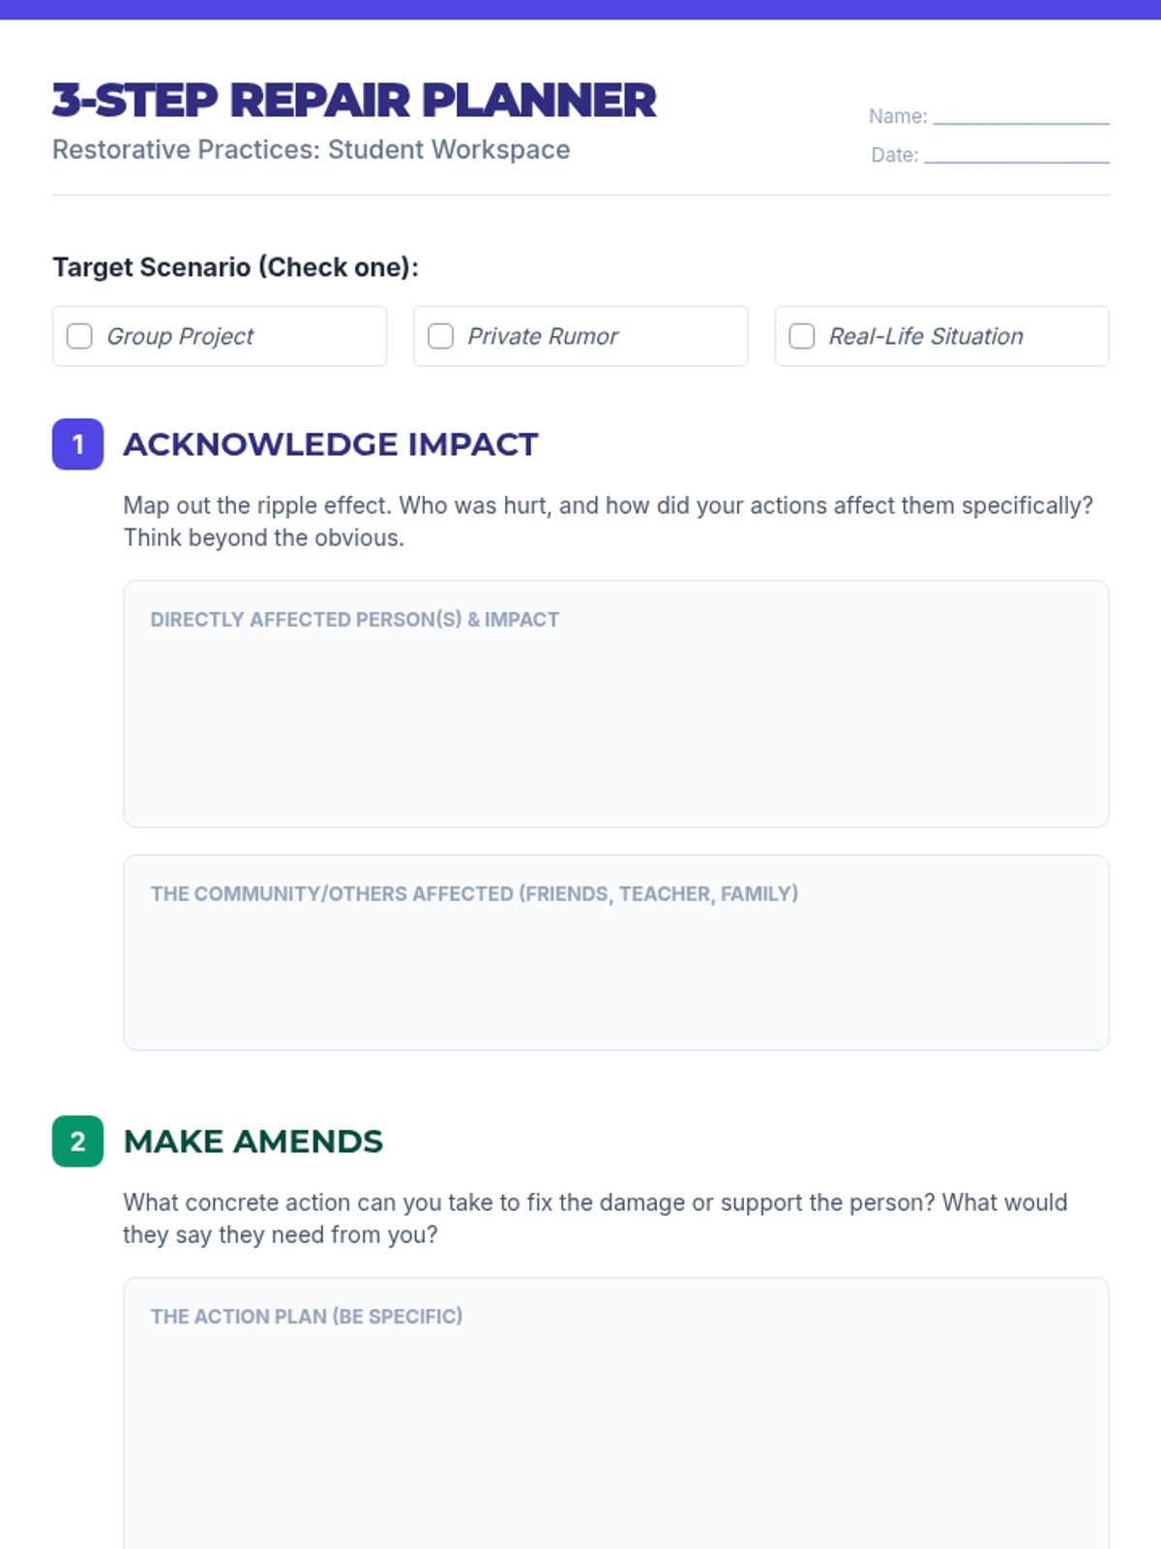
Task: Select the Group Project option card
Action: [x=220, y=336]
